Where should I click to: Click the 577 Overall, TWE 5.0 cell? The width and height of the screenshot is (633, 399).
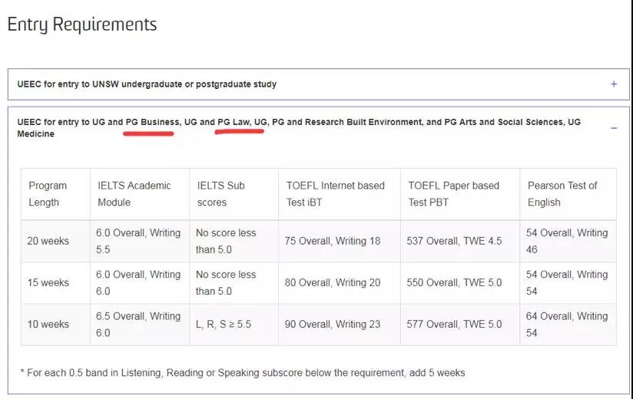[x=460, y=324]
